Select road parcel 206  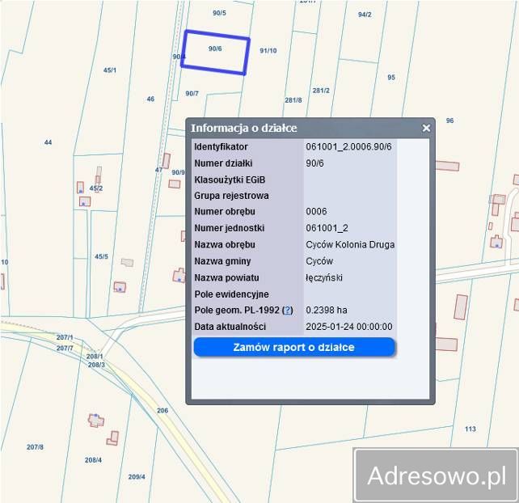coord(162,411)
